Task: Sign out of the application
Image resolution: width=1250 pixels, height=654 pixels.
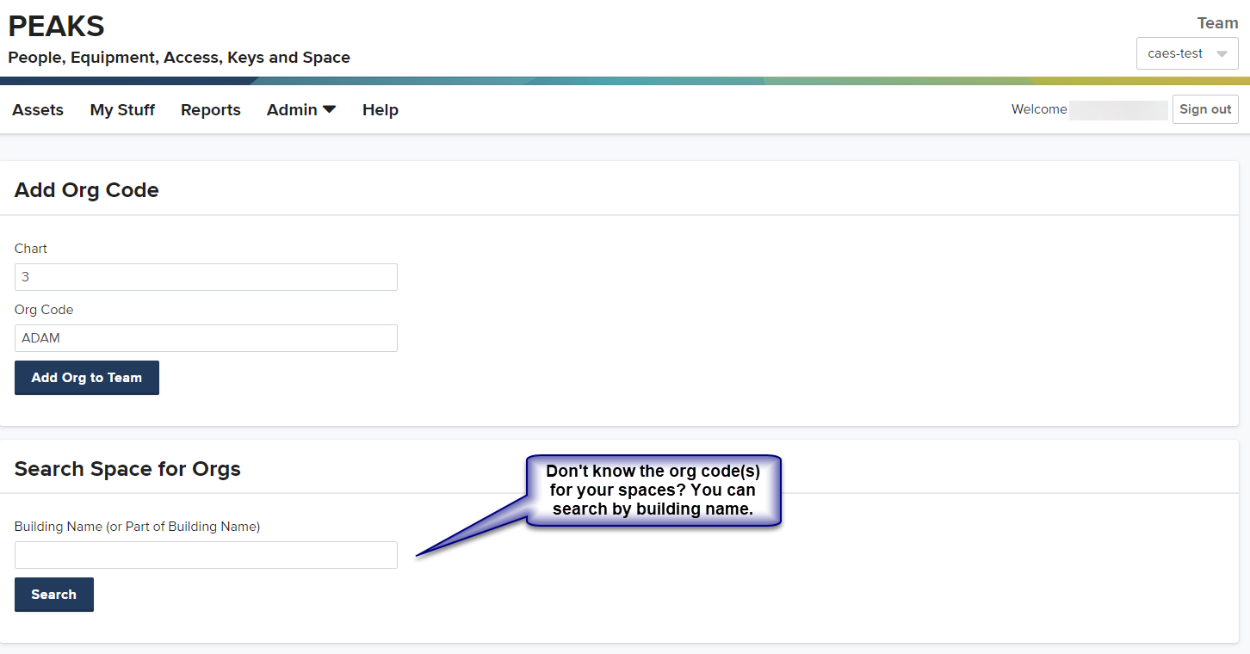Action: (1204, 109)
